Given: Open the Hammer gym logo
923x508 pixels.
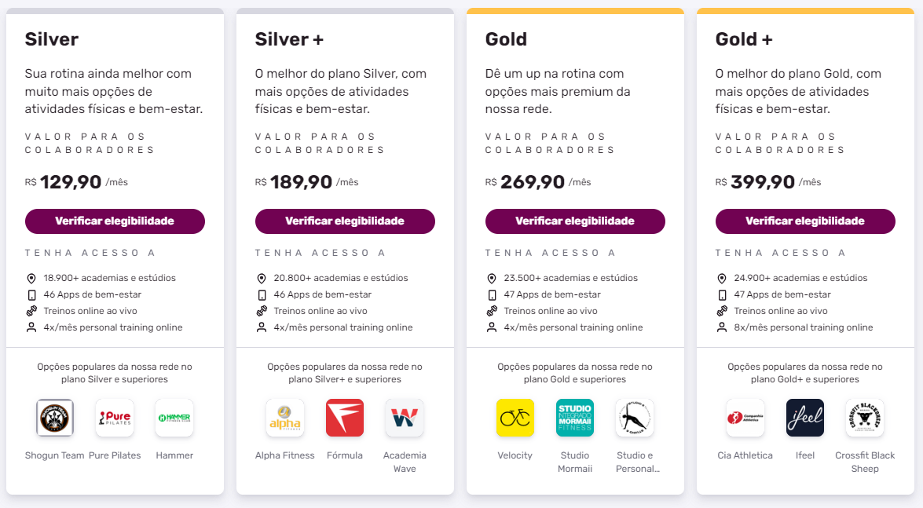Looking at the screenshot, I should [x=174, y=418].
